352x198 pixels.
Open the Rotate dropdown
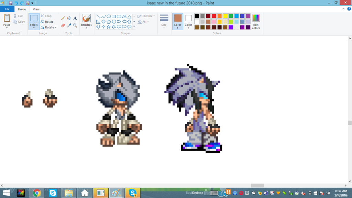point(48,27)
